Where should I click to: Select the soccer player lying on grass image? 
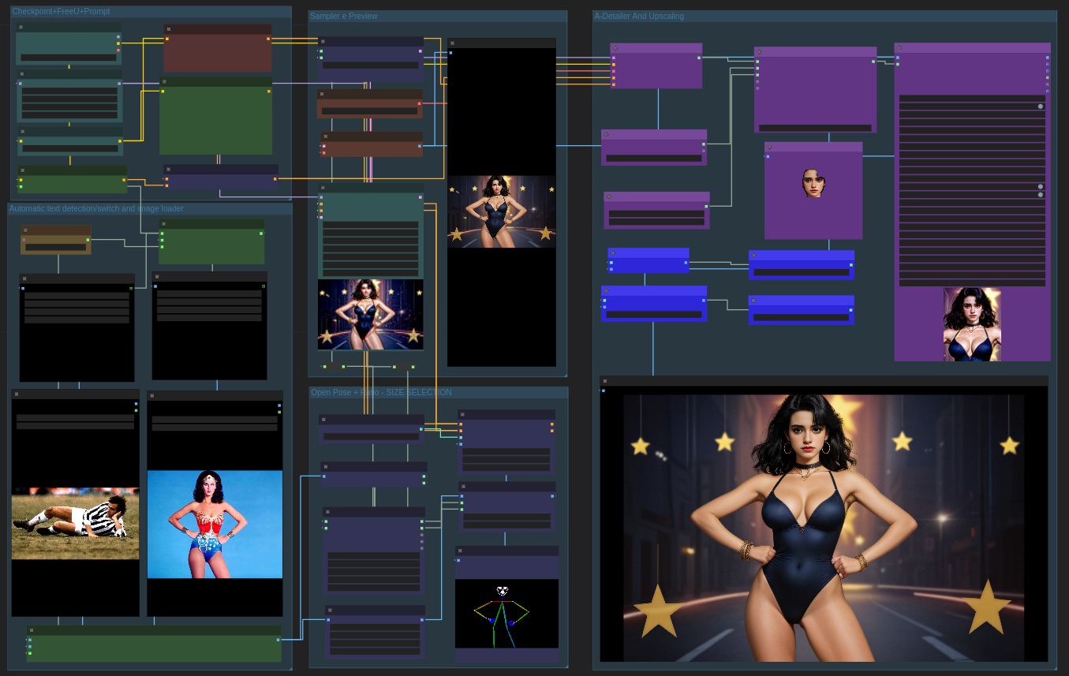click(x=75, y=523)
